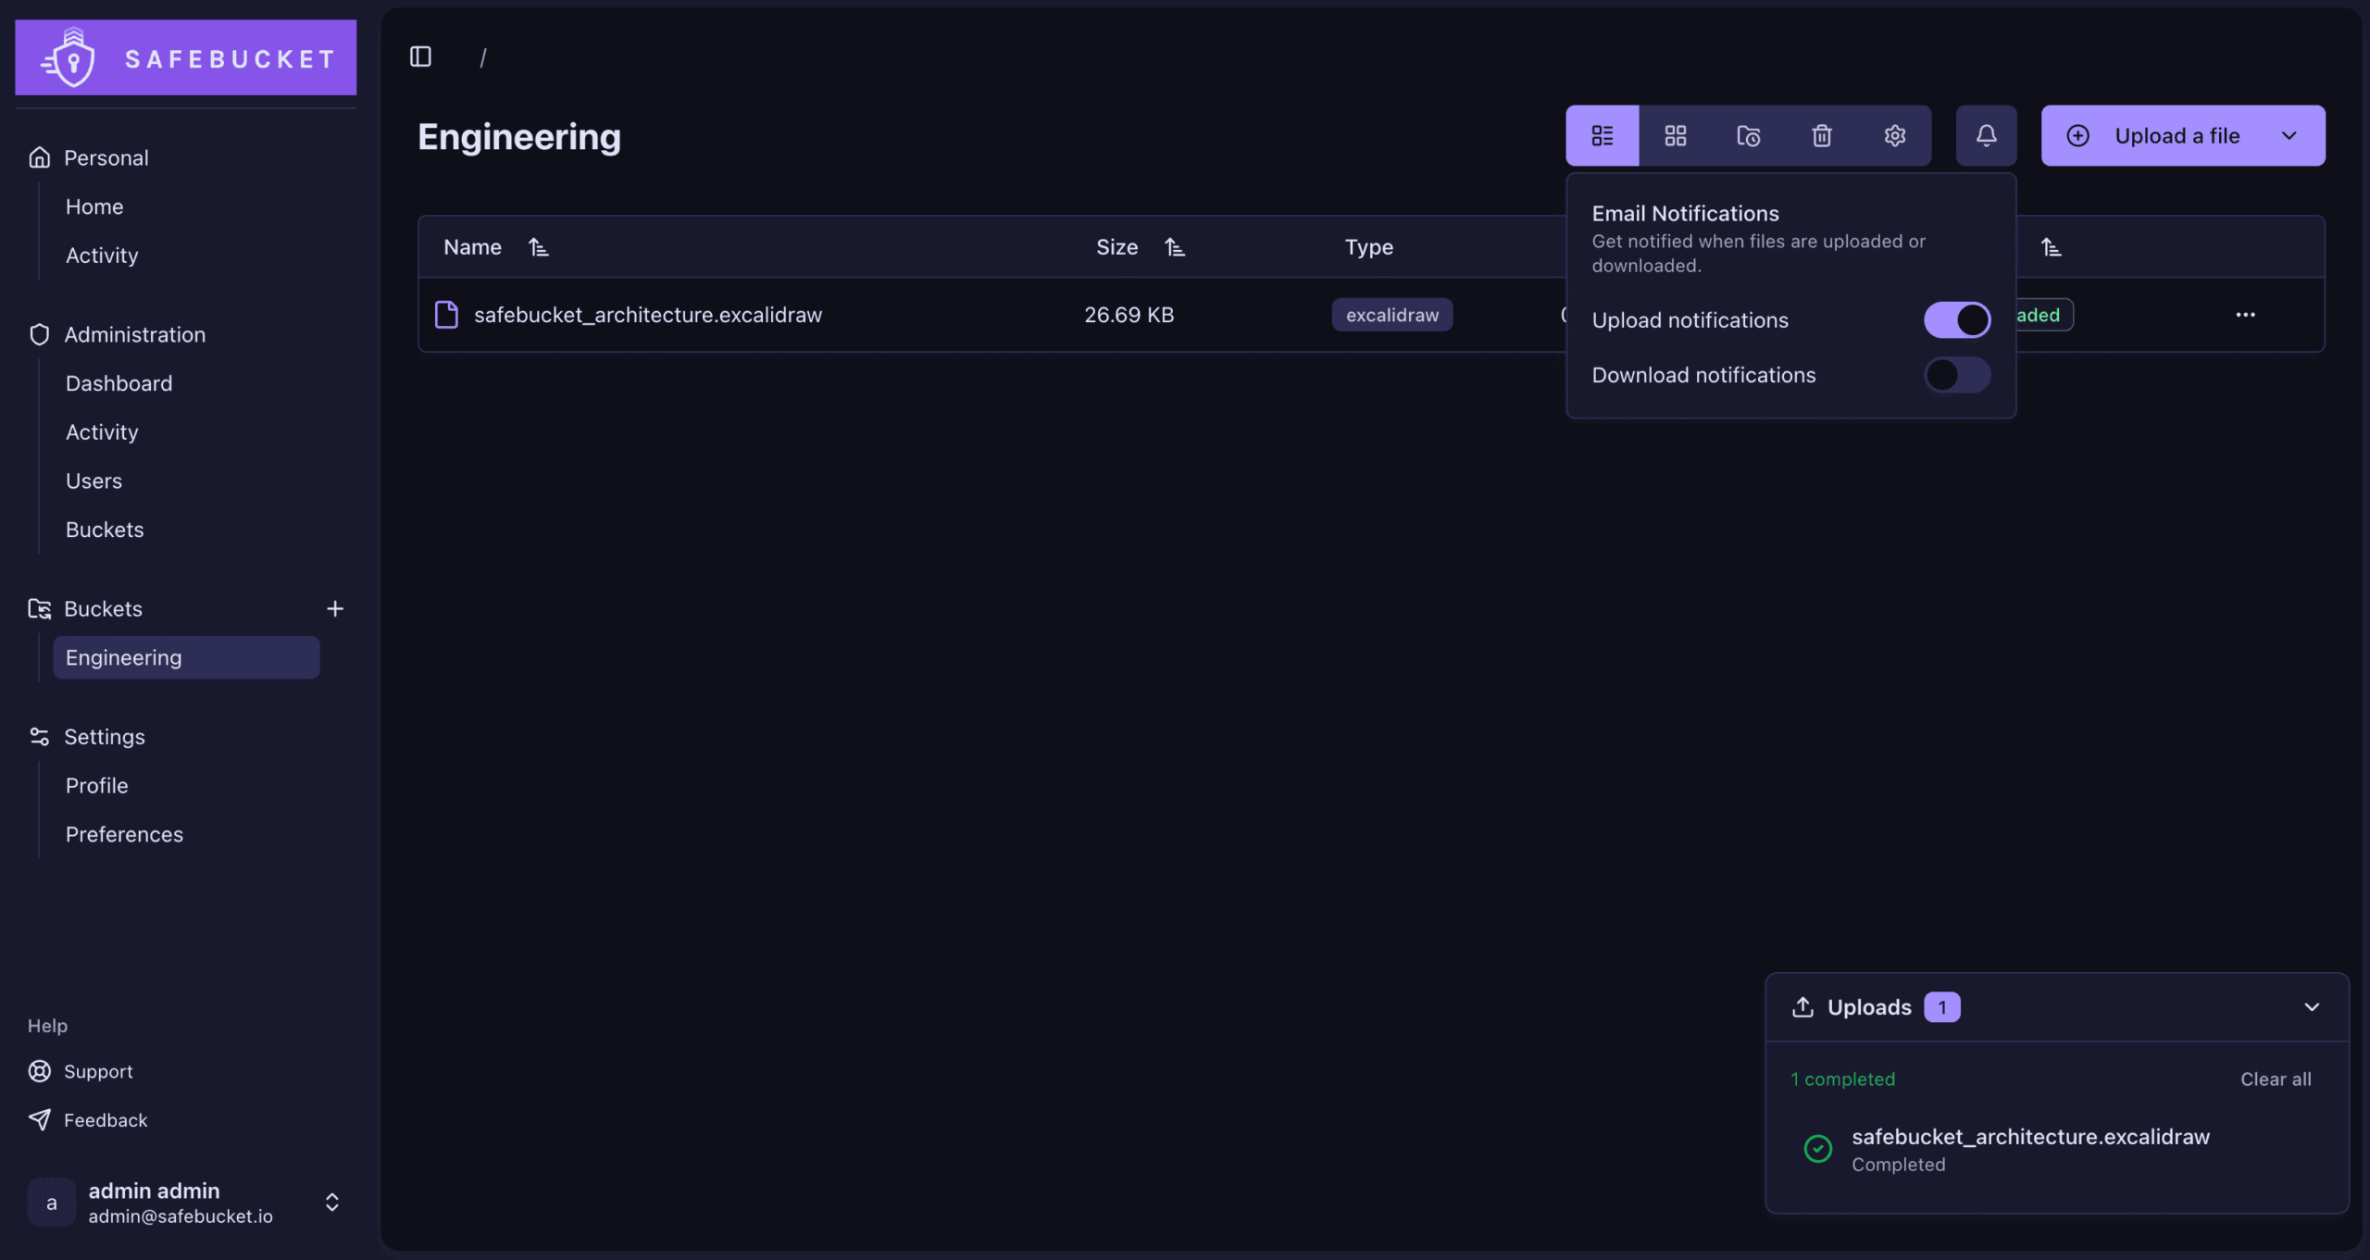Add a new bucket with plus icon
Image resolution: width=2370 pixels, height=1260 pixels.
point(335,608)
